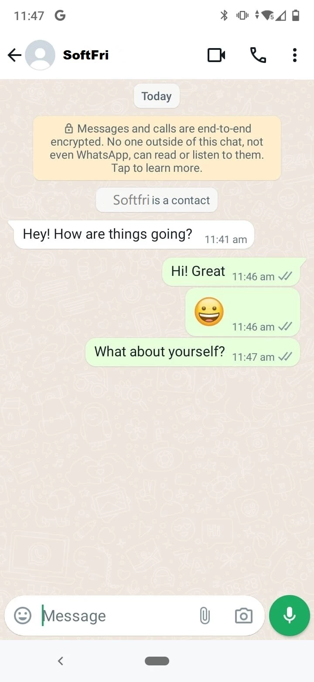
Task: Open SoftFri's profile picture avatar
Action: click(x=40, y=55)
